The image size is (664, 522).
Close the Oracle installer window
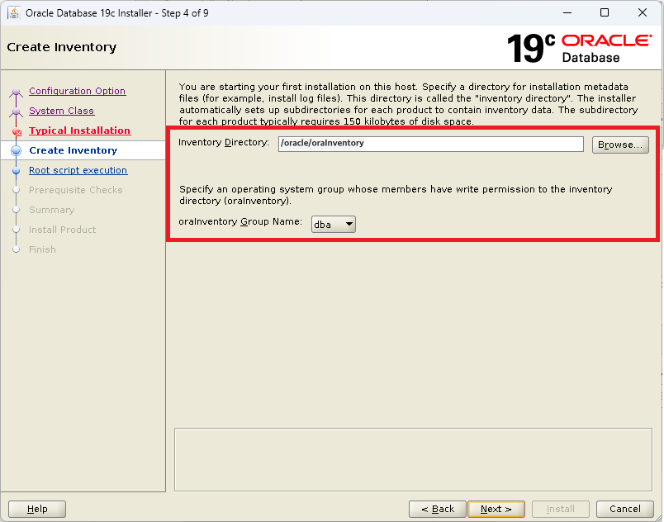643,12
